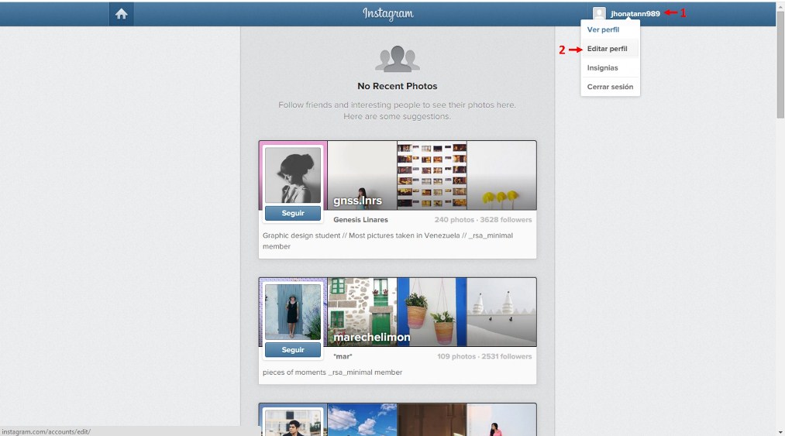Follow gnss.lnrs with Seguir button
Screen dimensions: 785x436
click(293, 213)
